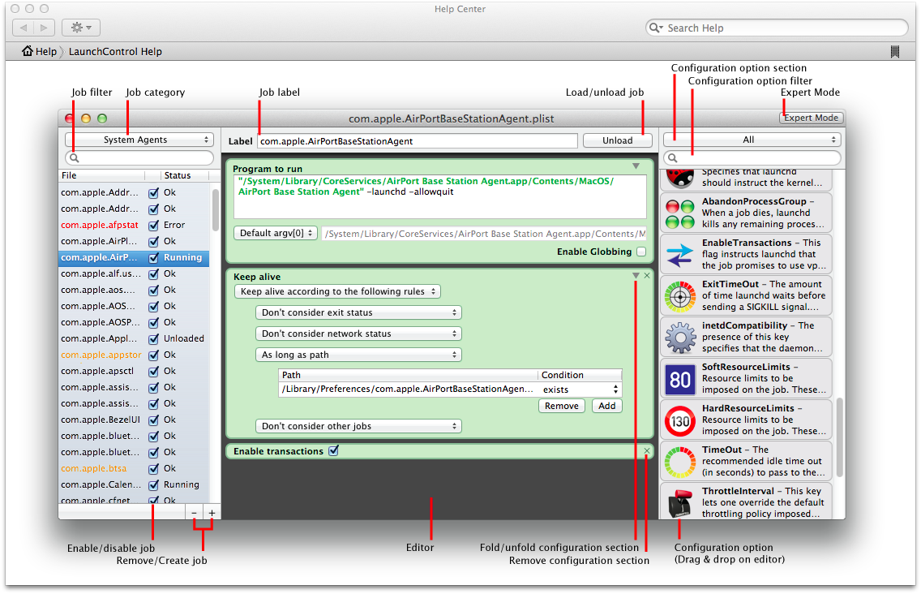Change the exists condition stepper

[x=615, y=390]
